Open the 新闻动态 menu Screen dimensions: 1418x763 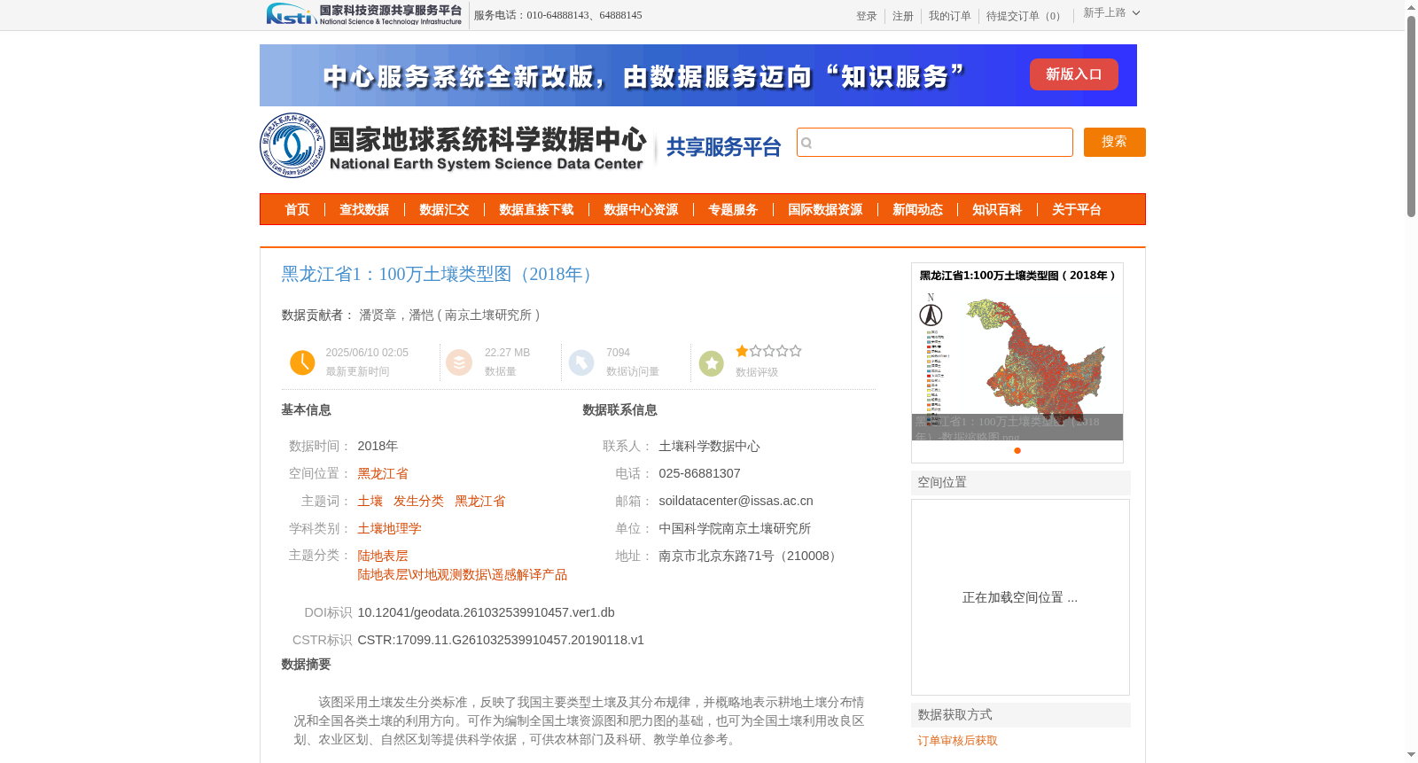point(917,210)
